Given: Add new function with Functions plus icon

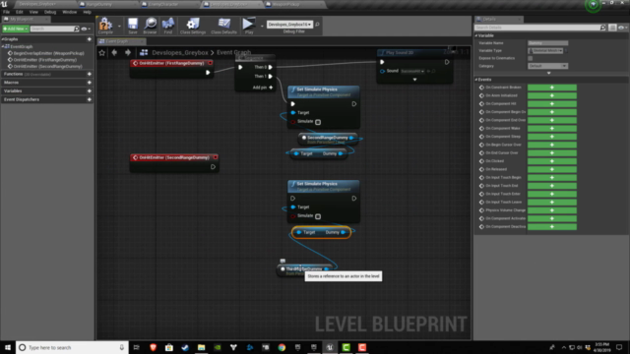Looking at the screenshot, I should [x=90, y=75].
